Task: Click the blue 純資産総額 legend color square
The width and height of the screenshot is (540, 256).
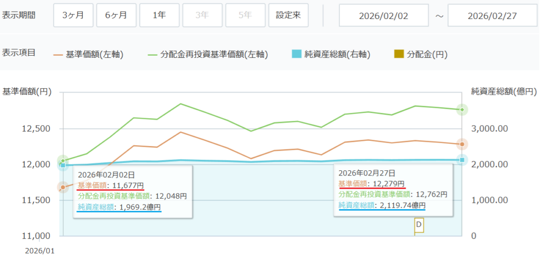Action: (296, 54)
